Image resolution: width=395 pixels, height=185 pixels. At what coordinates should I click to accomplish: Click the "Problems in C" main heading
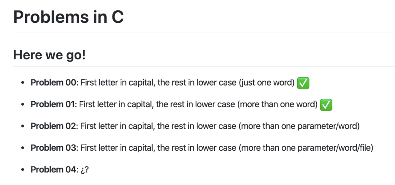pos(68,17)
